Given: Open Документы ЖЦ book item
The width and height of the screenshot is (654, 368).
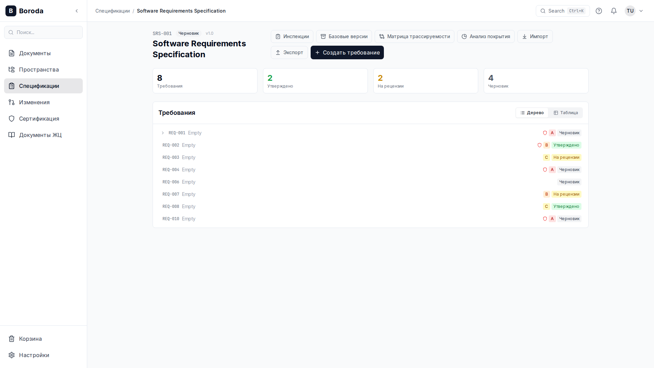Looking at the screenshot, I should pos(40,135).
